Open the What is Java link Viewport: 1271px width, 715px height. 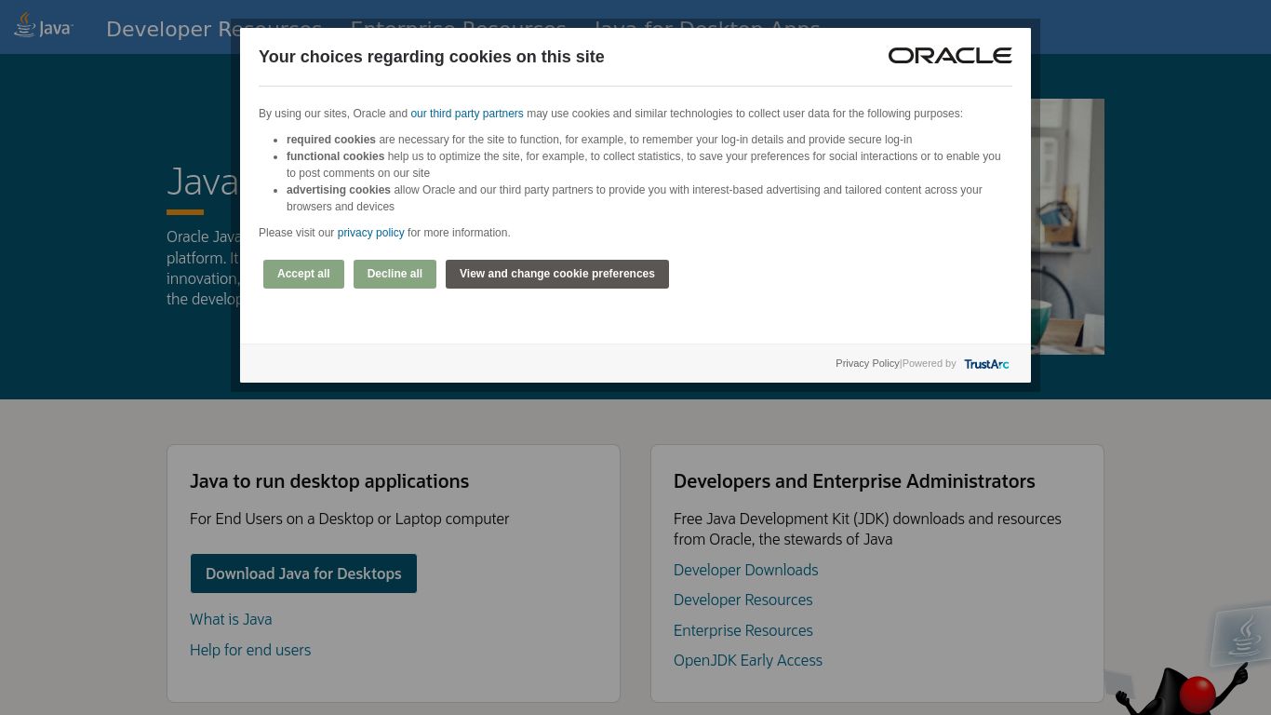[231, 619]
